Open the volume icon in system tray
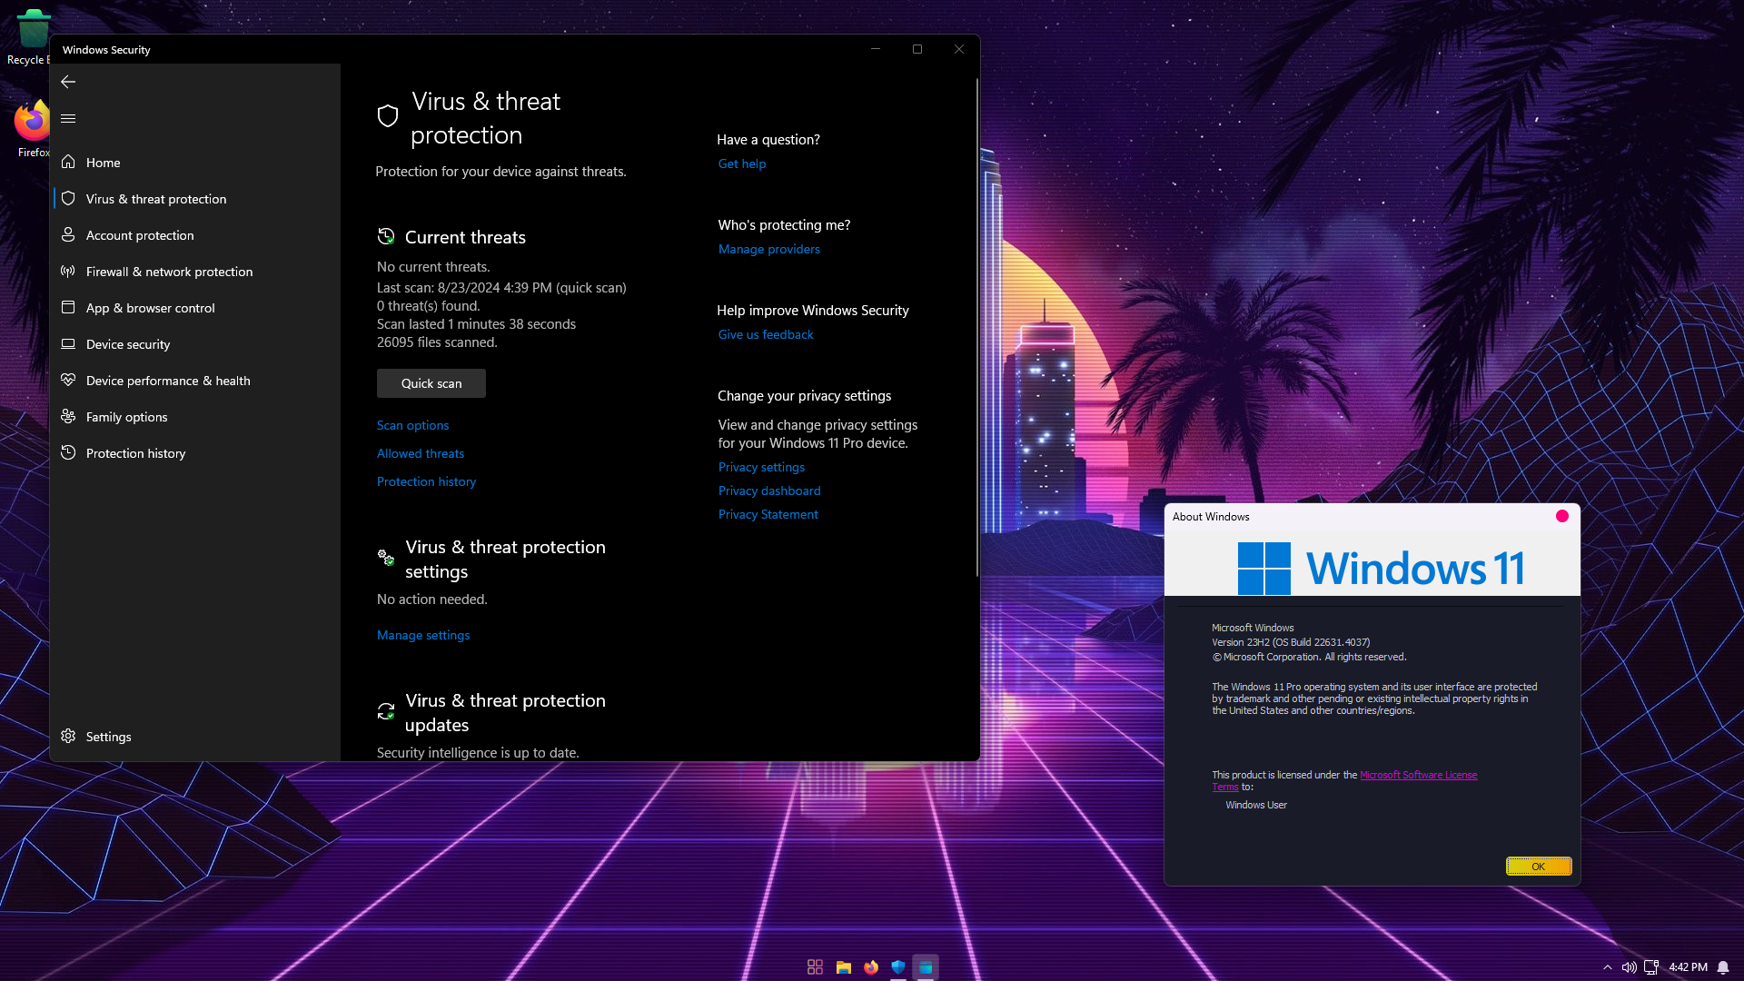This screenshot has height=981, width=1744. pos(1630,967)
